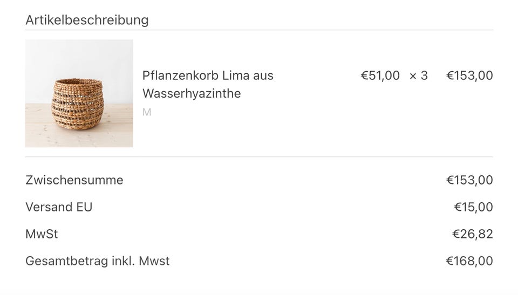The width and height of the screenshot is (518, 295).
Task: Click the divider line under Artikelbeschreibung heading
Action: (x=259, y=30)
